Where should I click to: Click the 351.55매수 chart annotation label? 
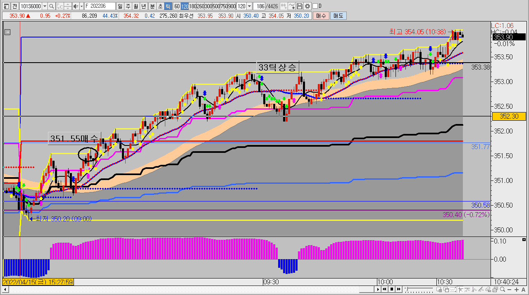tap(74, 139)
